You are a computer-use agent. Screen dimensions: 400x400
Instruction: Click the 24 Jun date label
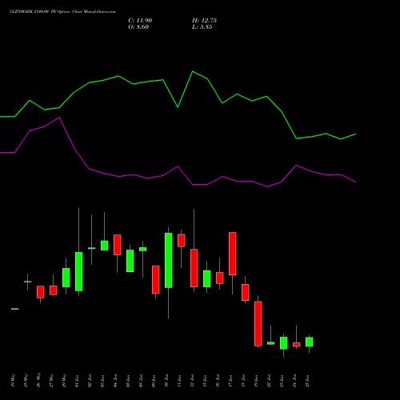click(x=295, y=381)
